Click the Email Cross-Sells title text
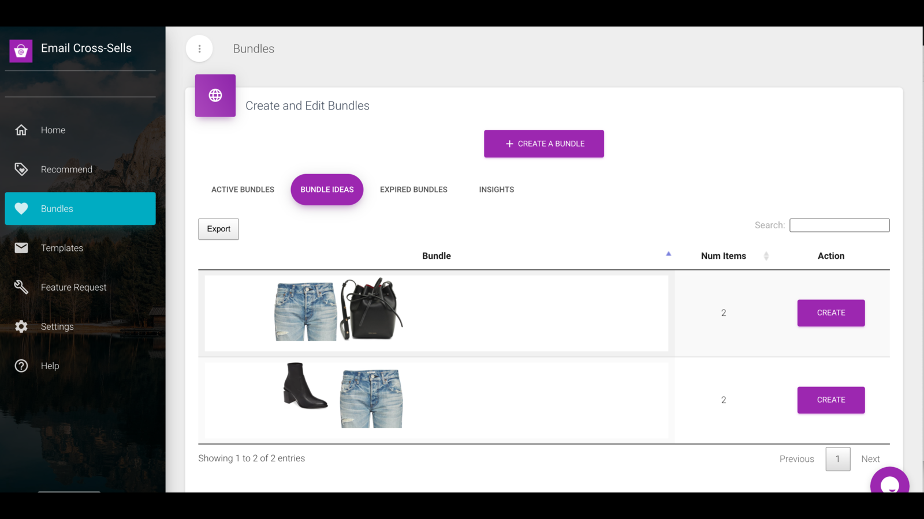 point(86,48)
